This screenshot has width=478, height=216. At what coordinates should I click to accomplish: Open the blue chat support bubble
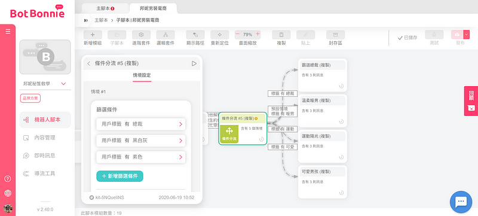coord(461,202)
